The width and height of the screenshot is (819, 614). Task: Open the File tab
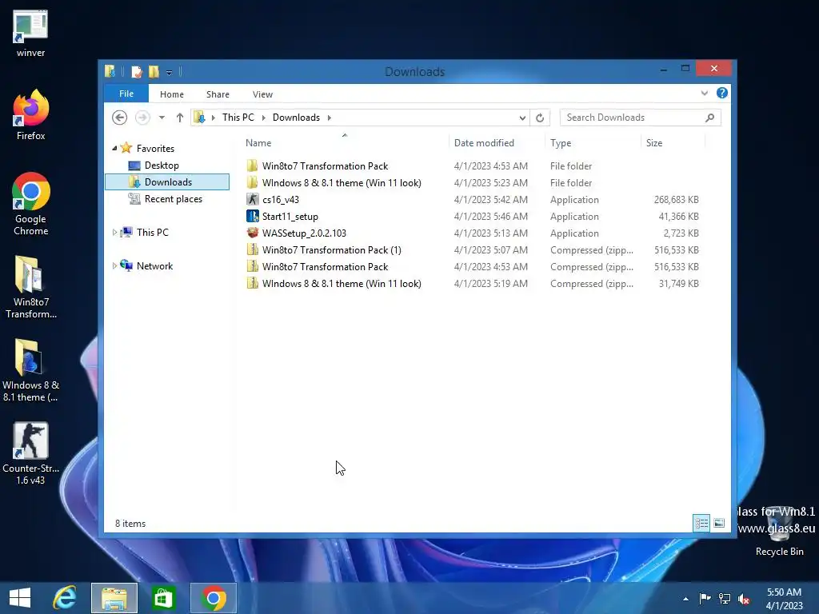coord(126,94)
